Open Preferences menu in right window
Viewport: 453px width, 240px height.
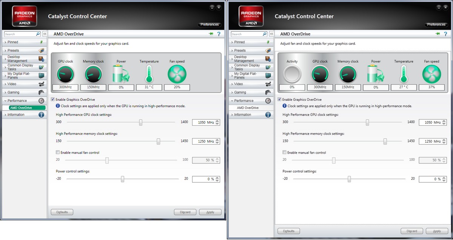click(x=436, y=25)
